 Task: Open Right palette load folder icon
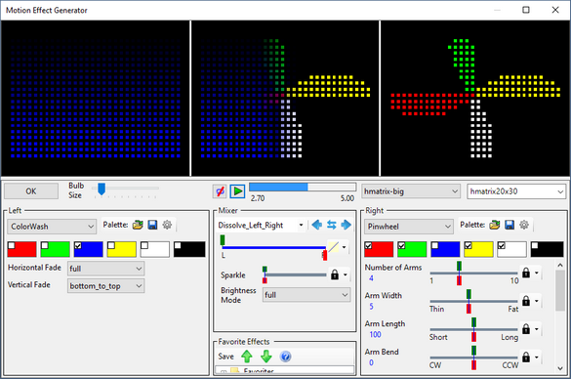pos(495,225)
